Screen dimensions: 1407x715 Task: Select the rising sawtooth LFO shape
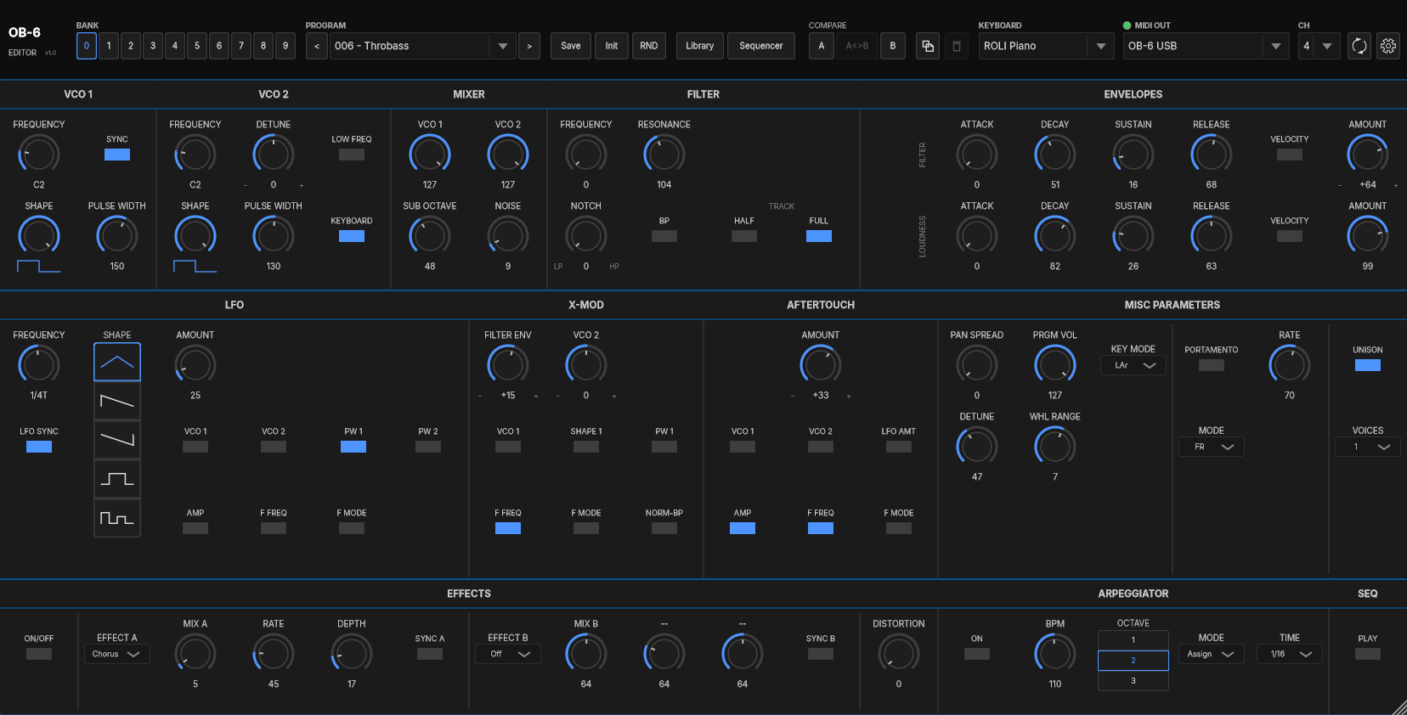click(x=117, y=440)
